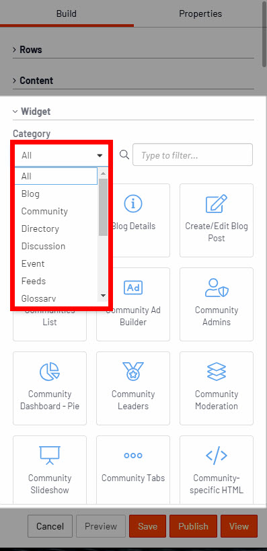Click the Cancel button
The image size is (267, 551).
[50, 526]
